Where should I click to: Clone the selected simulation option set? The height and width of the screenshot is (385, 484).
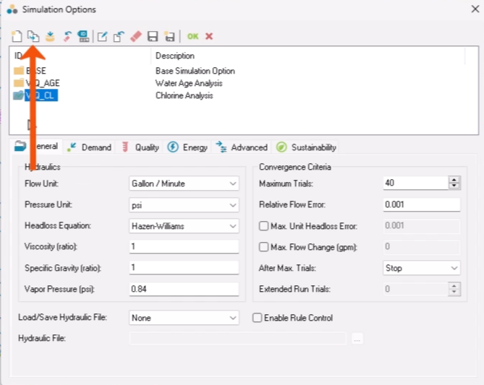33,36
